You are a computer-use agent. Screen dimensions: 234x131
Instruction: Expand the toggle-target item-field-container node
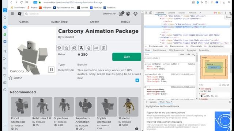click(x=160, y=43)
